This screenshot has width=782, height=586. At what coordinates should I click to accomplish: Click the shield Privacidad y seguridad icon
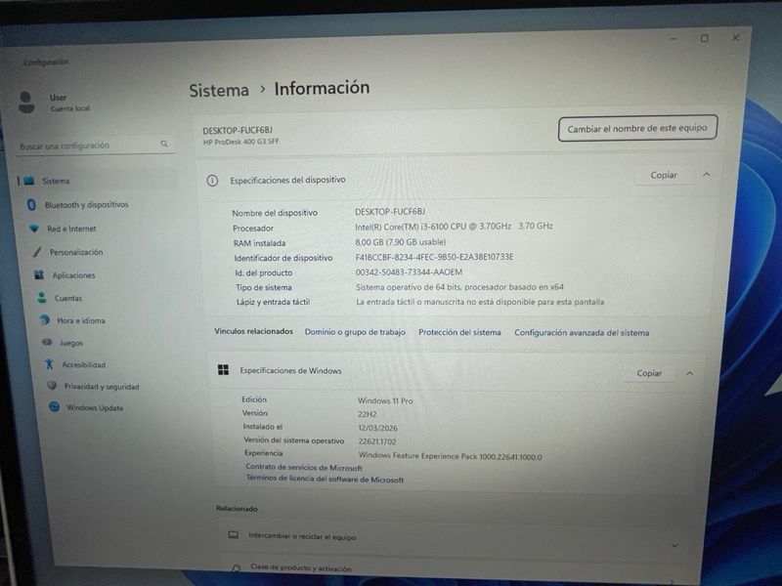(x=52, y=385)
